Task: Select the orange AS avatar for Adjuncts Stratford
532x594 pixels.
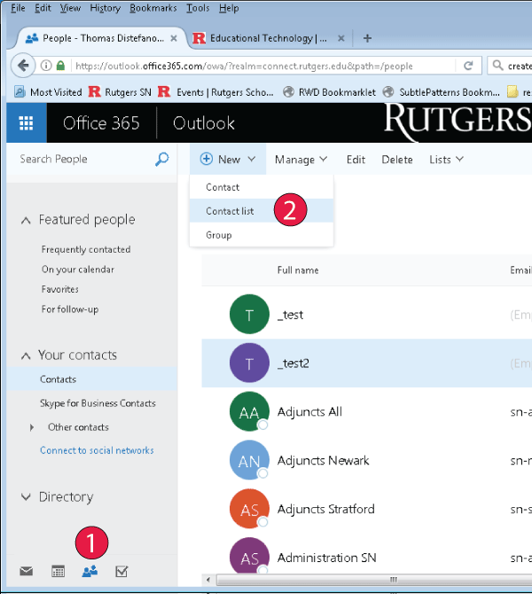Action: (x=249, y=509)
